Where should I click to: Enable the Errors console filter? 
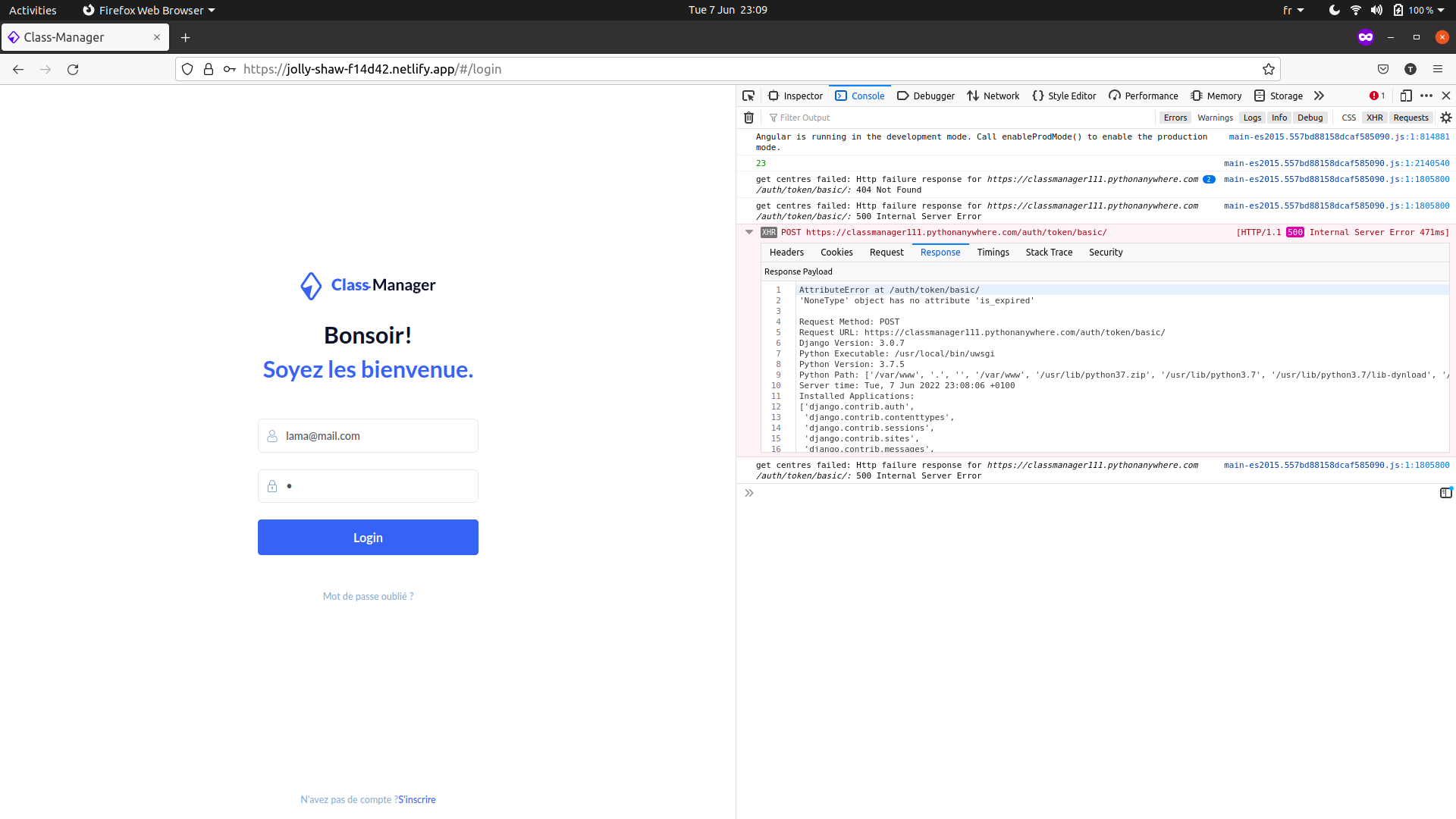[1175, 118]
